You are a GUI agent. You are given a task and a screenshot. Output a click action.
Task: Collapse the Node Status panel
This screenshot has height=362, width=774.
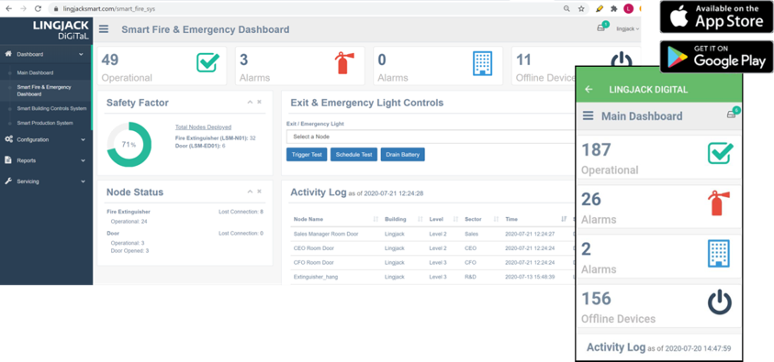pos(250,192)
